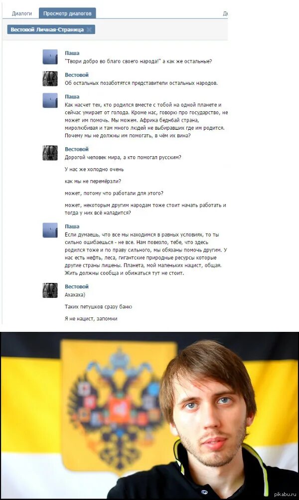Select the message 'Таких петушков сразу баню'

click(x=98, y=307)
